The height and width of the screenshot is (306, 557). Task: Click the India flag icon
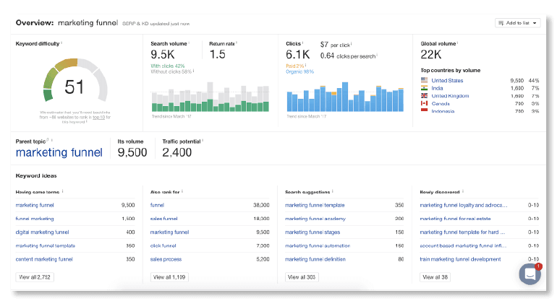424,88
